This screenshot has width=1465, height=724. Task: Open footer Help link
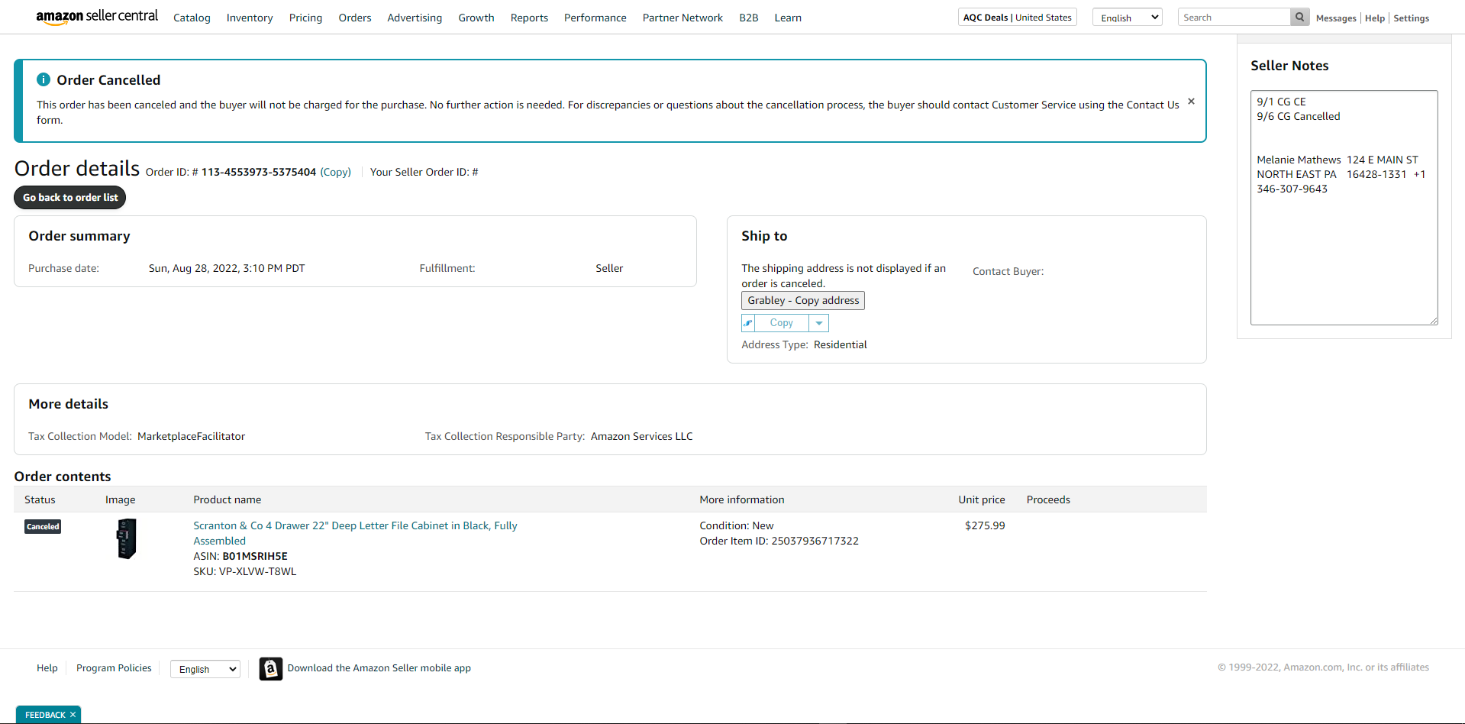(x=47, y=667)
